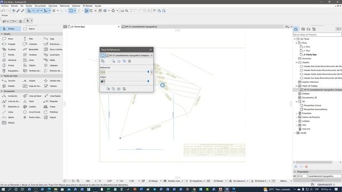Click the red delete X in navigator
This screenshot has height=192, width=342.
[306, 167]
